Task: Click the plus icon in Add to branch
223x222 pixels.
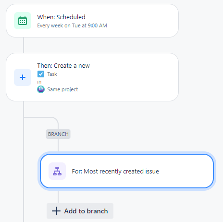Action: pos(56,211)
